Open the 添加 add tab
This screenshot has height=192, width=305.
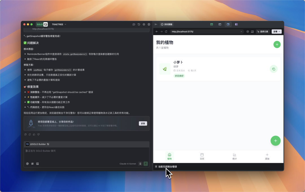(x=267, y=156)
